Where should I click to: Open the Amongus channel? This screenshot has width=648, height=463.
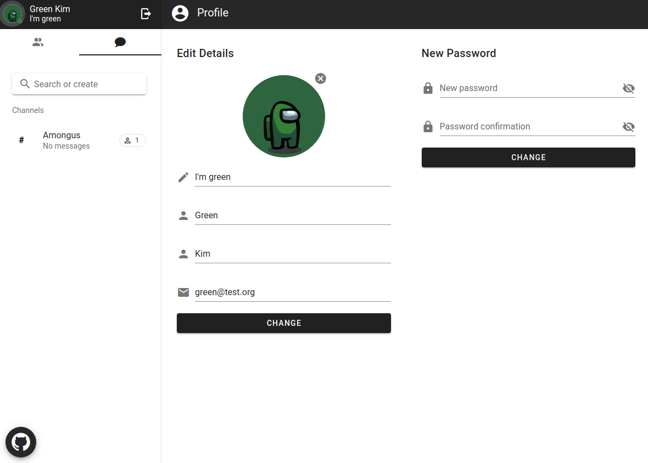click(x=79, y=140)
